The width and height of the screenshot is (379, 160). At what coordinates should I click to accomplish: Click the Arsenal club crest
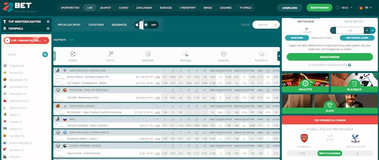(x=304, y=138)
